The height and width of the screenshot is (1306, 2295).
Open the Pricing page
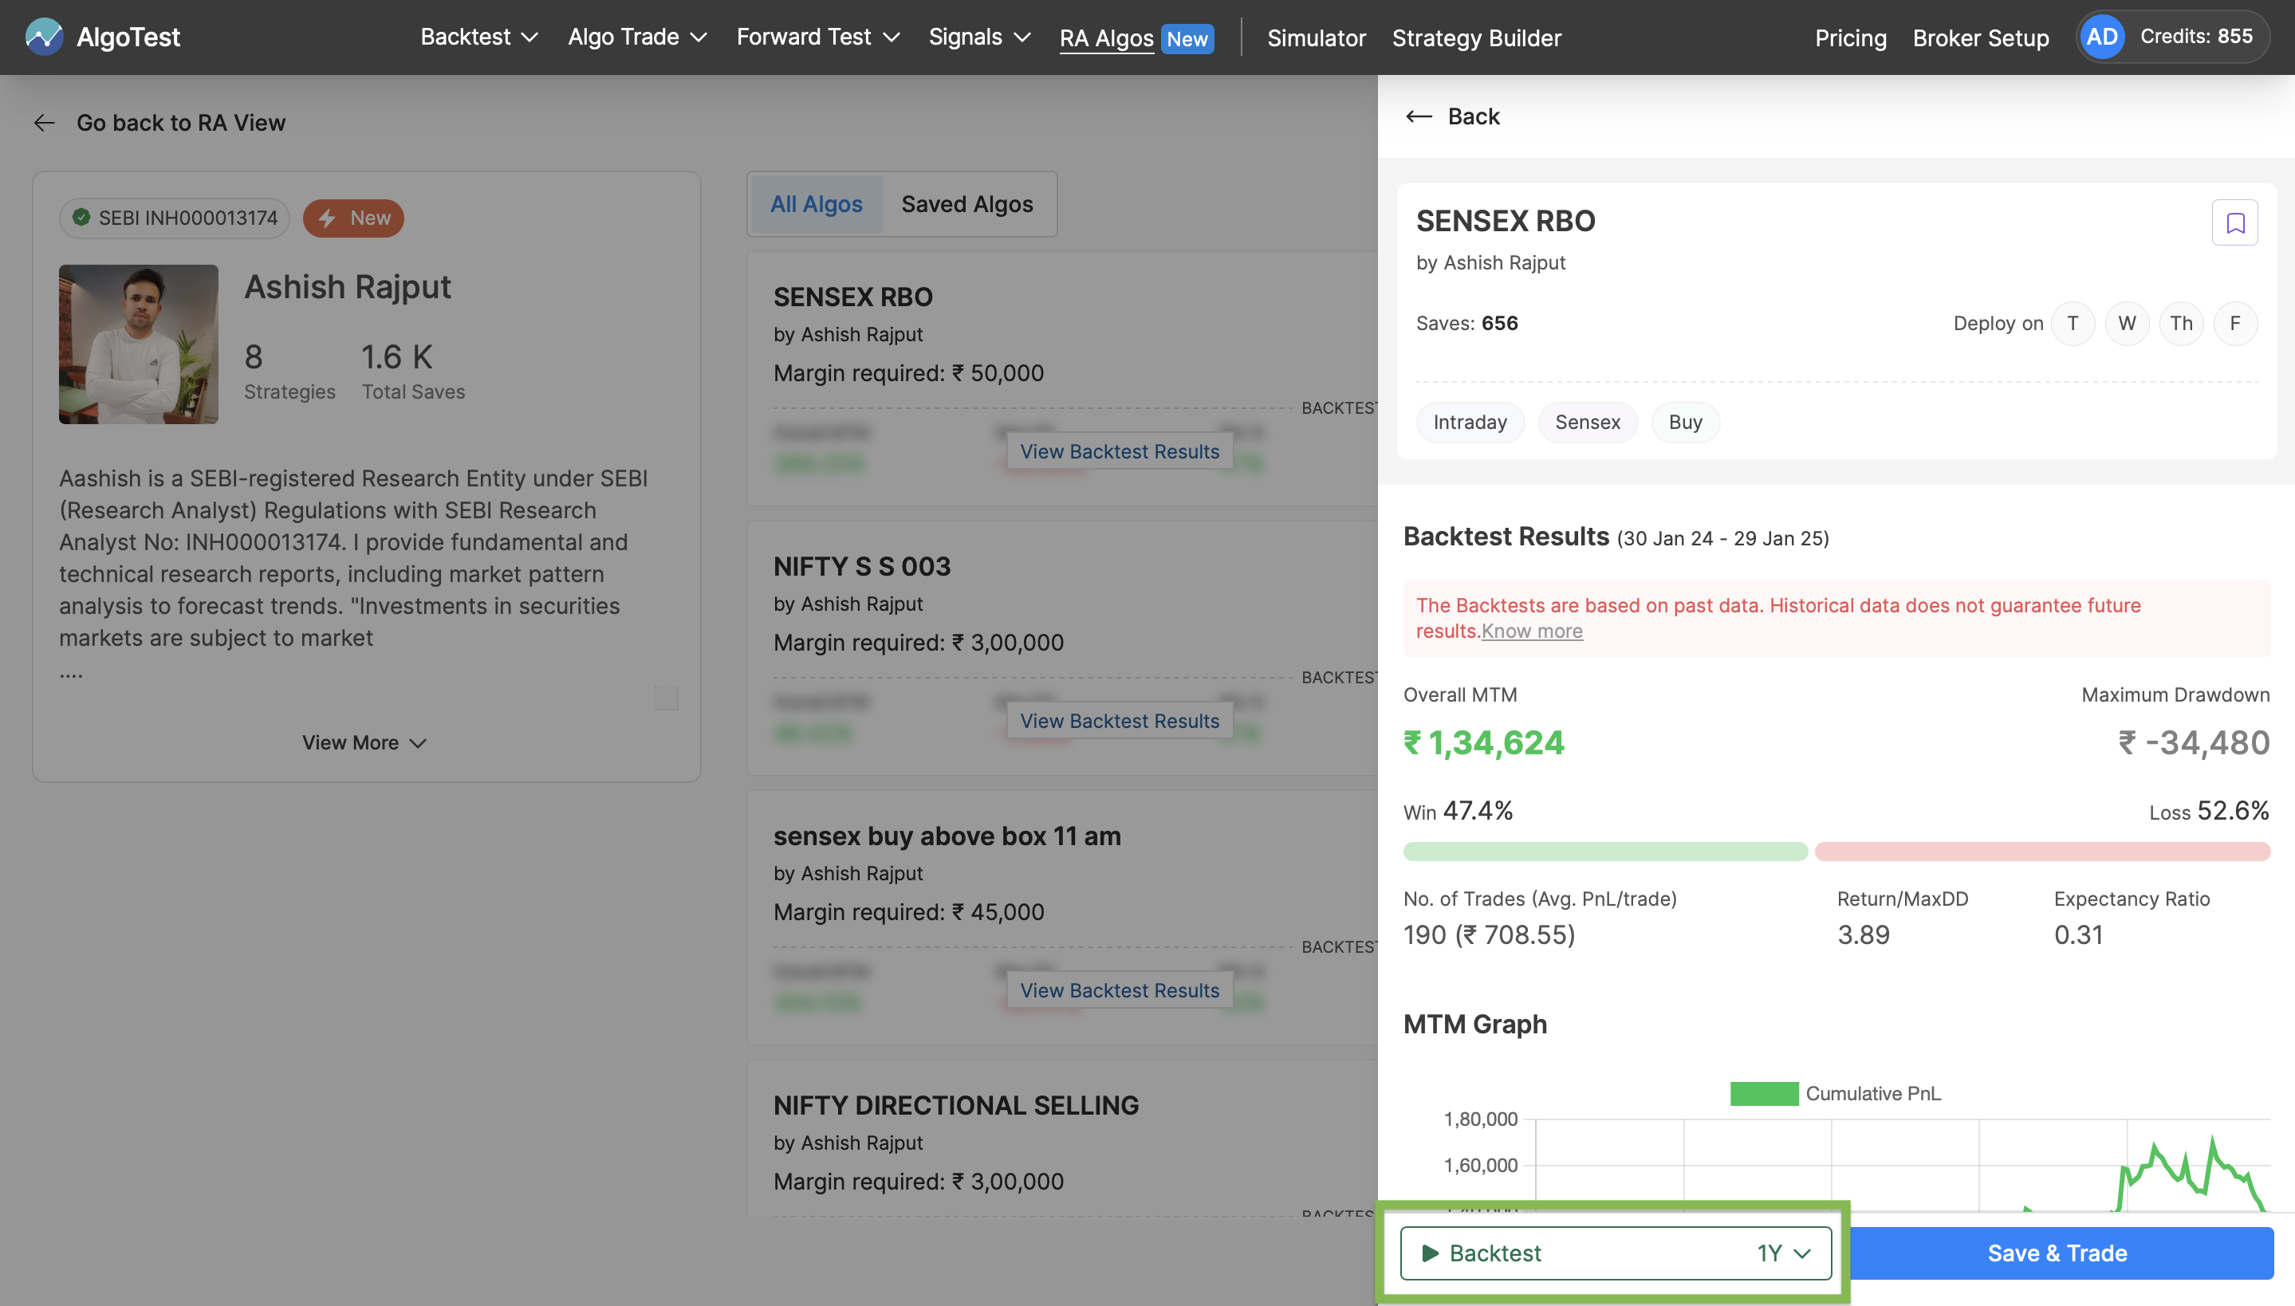click(1850, 37)
